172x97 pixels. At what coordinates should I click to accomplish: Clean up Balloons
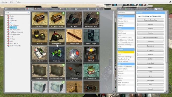(x=150, y=25)
